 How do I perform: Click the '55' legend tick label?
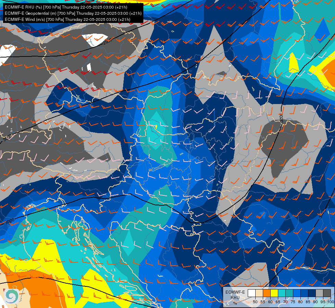pos(262,302)
